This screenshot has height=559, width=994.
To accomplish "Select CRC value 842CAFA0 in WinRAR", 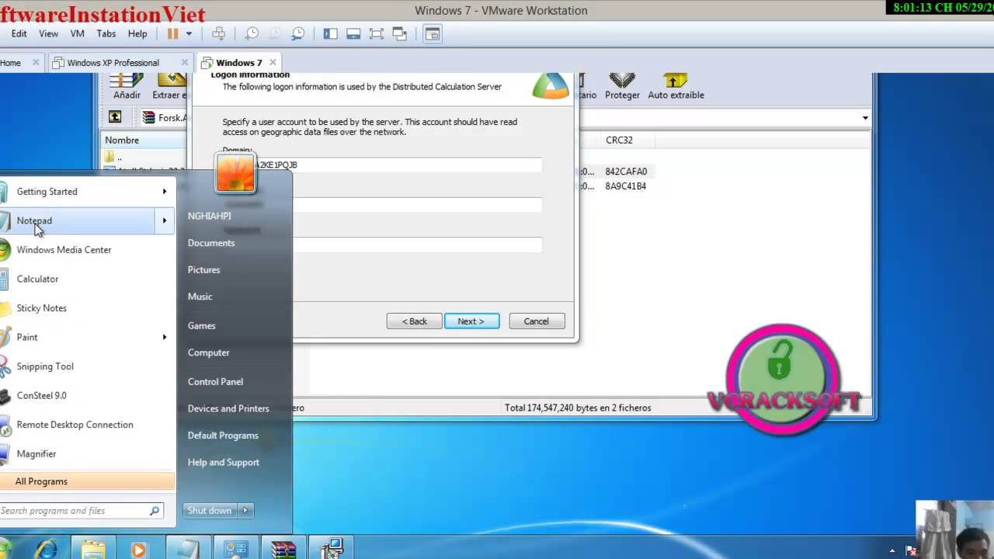I will [x=626, y=172].
